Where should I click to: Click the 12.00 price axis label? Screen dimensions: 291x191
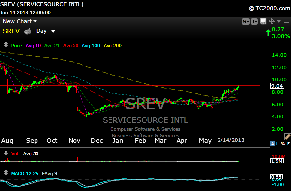[279, 68]
